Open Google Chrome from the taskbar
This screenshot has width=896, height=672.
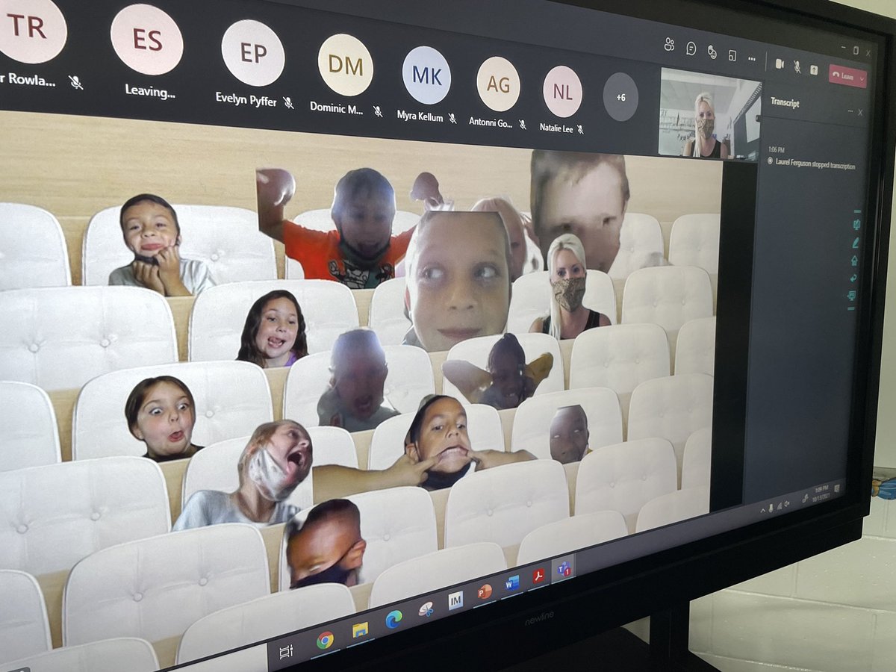coord(325,641)
